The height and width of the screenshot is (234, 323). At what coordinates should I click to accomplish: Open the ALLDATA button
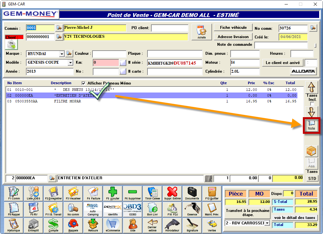[x=303, y=71]
